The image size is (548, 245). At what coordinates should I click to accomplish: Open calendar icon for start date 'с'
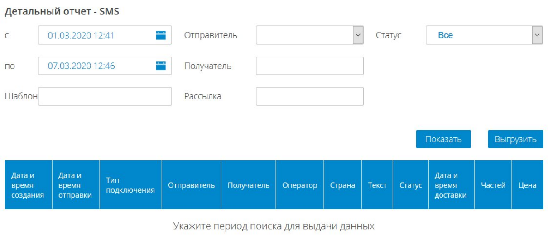pos(161,35)
